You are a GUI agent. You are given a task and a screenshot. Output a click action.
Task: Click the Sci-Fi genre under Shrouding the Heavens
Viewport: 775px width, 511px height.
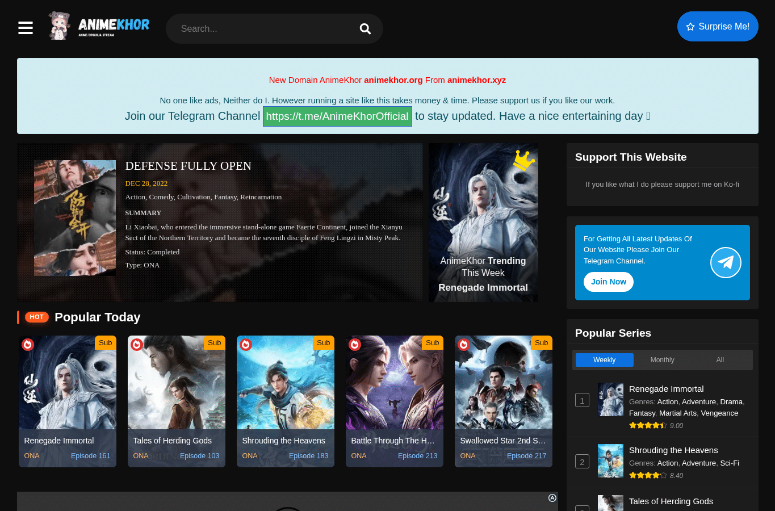tap(730, 463)
